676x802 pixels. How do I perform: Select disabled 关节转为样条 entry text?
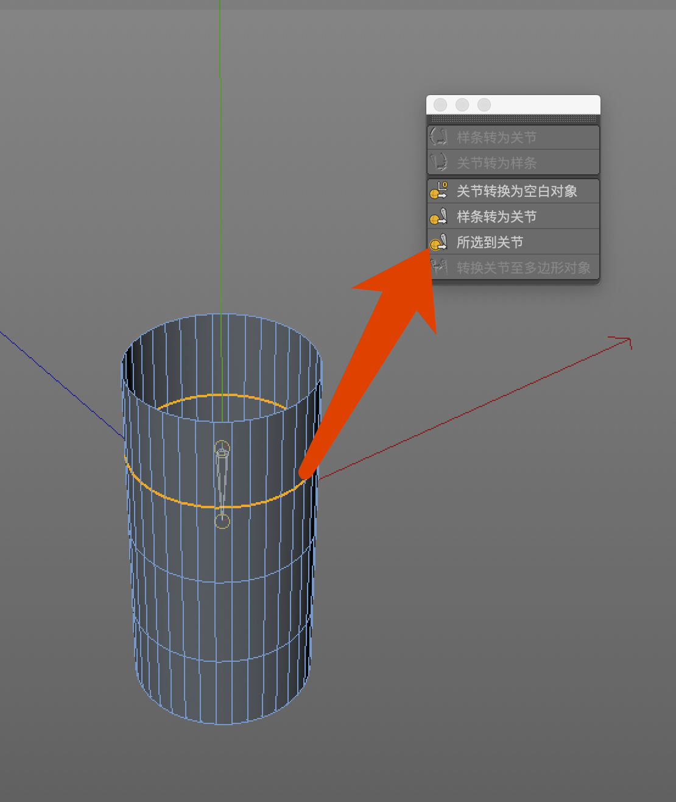tap(496, 163)
